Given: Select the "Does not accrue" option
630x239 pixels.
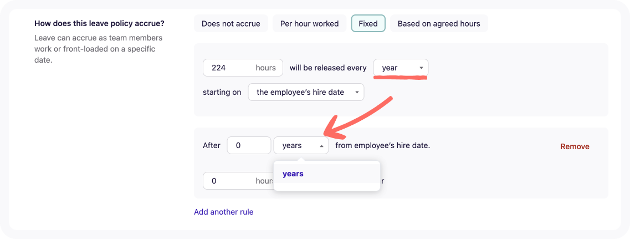Looking at the screenshot, I should pyautogui.click(x=231, y=24).
